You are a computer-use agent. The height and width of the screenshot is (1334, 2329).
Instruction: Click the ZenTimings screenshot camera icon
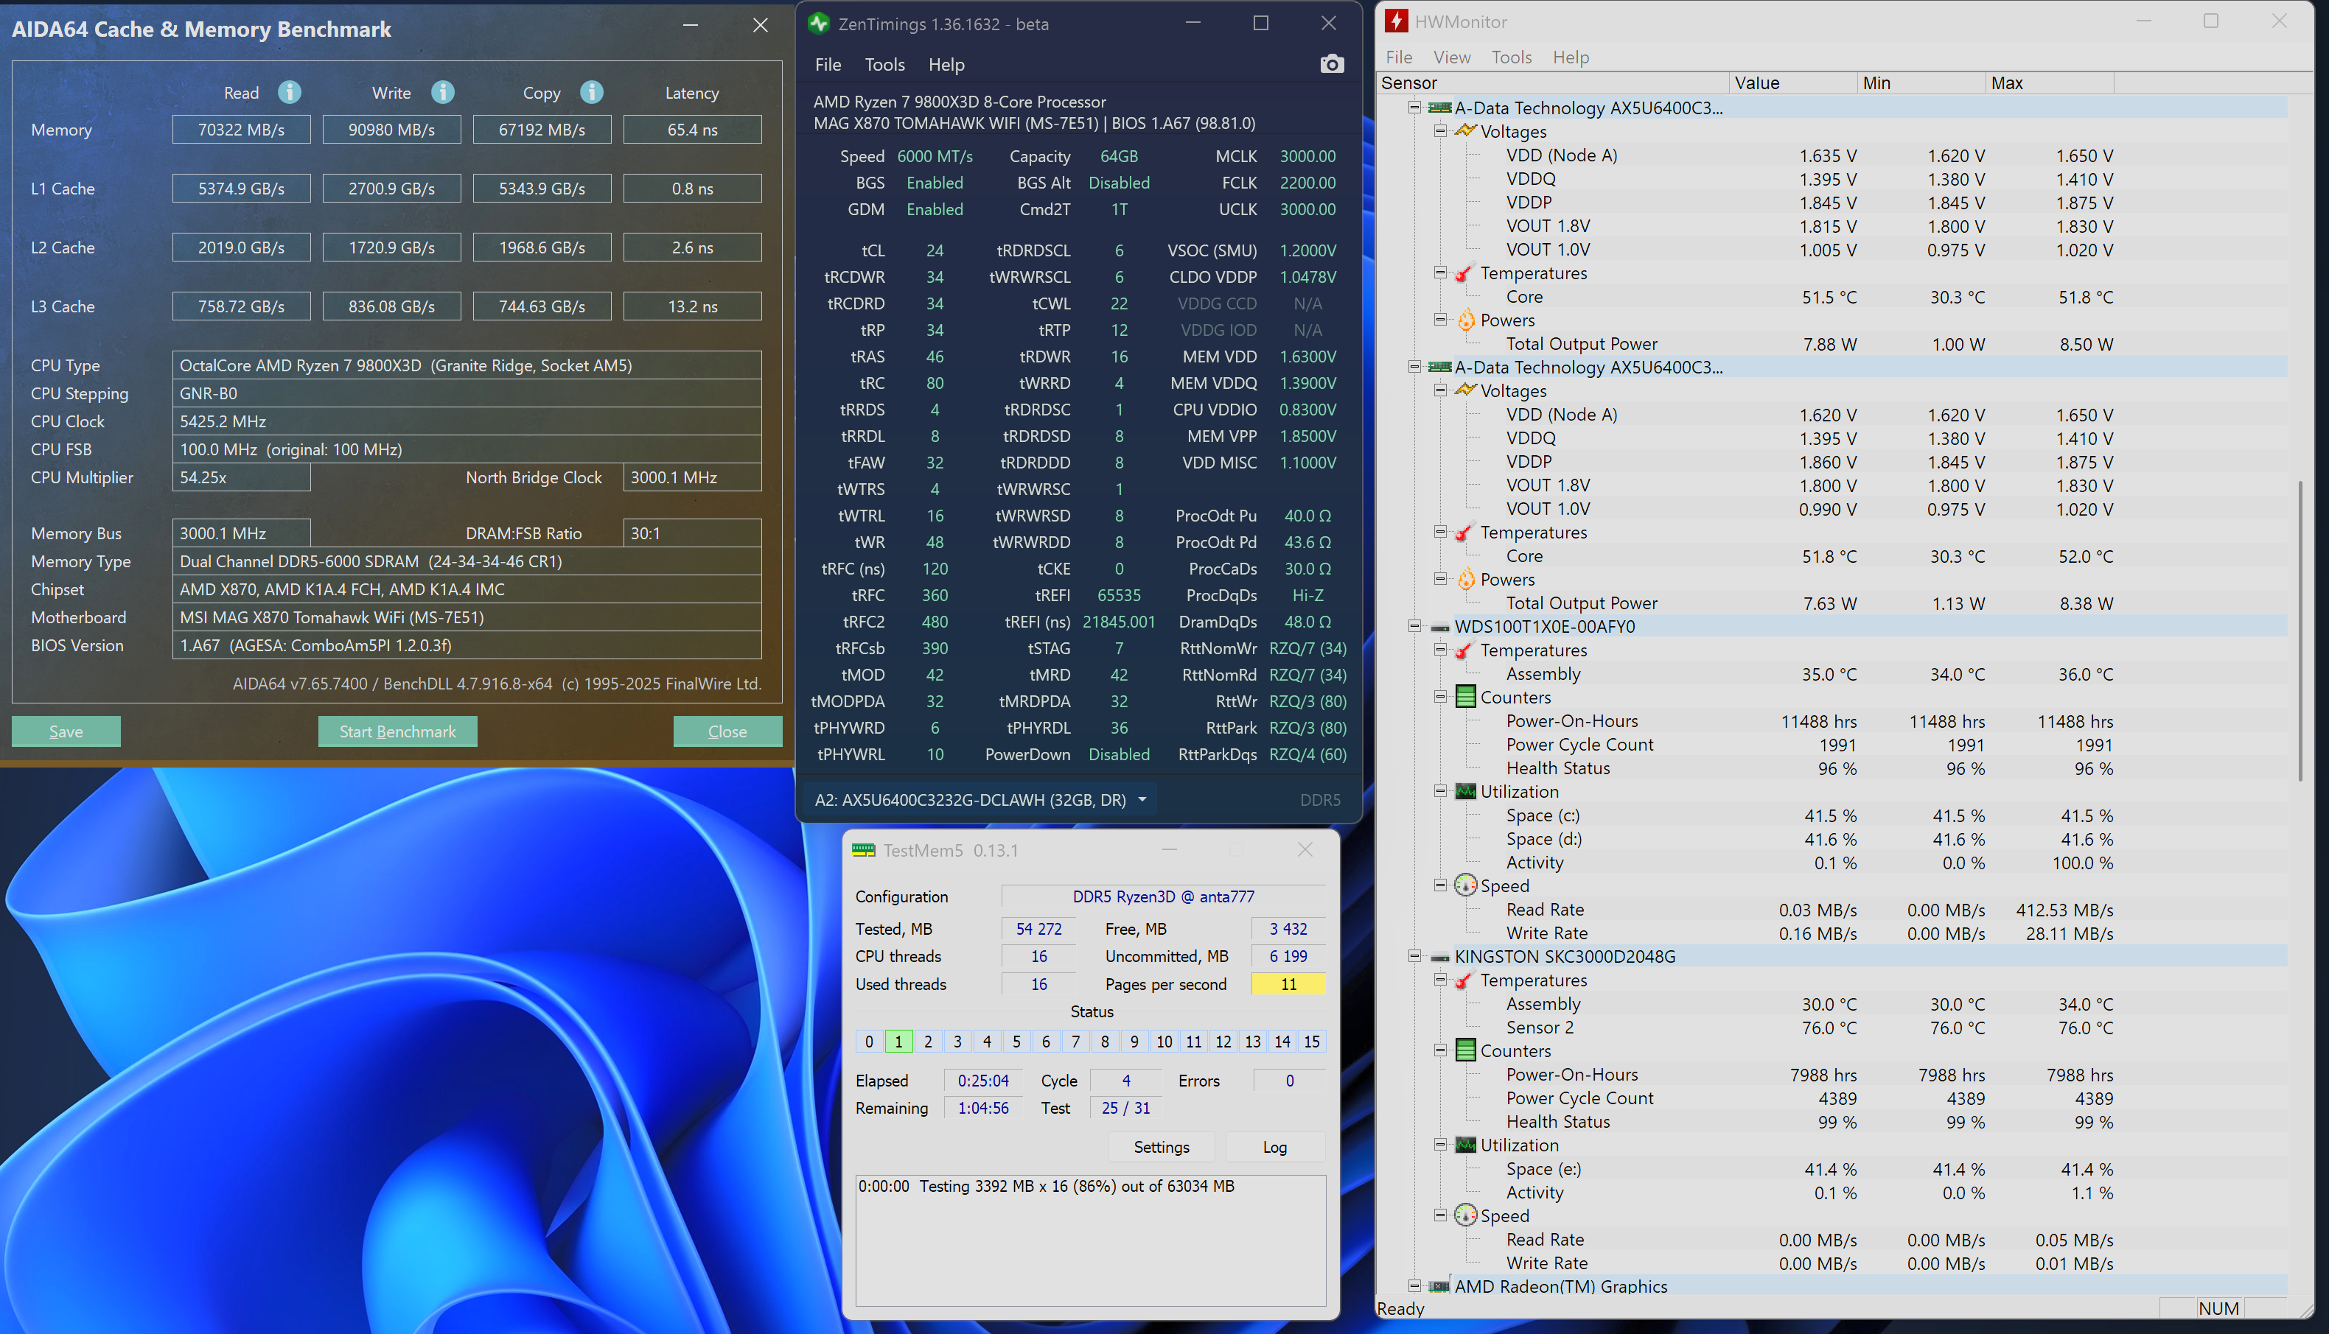[x=1331, y=64]
